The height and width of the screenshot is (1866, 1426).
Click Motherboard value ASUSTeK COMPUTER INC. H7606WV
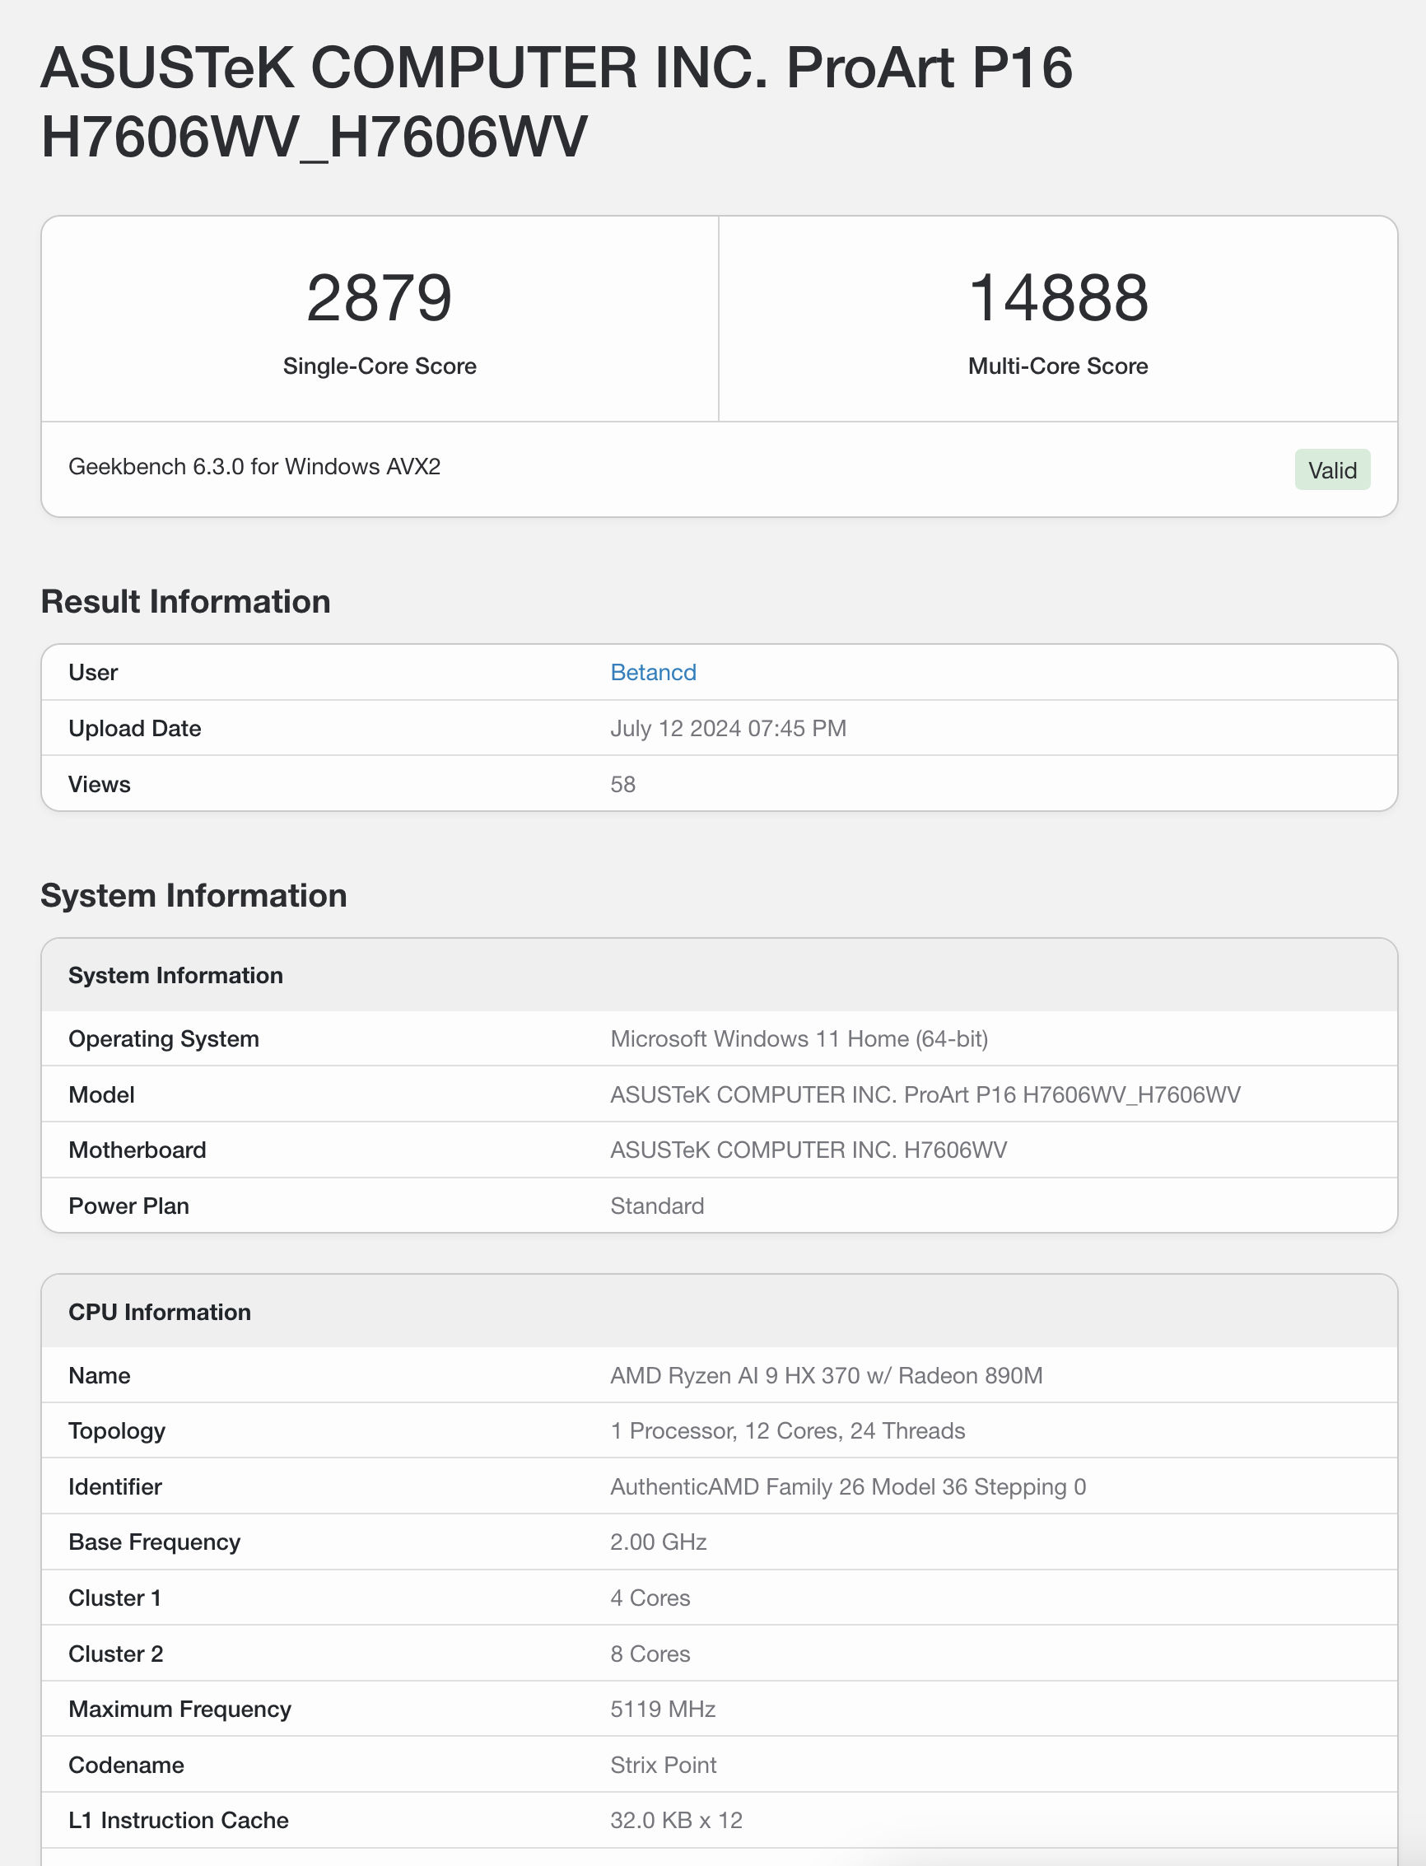(x=808, y=1150)
